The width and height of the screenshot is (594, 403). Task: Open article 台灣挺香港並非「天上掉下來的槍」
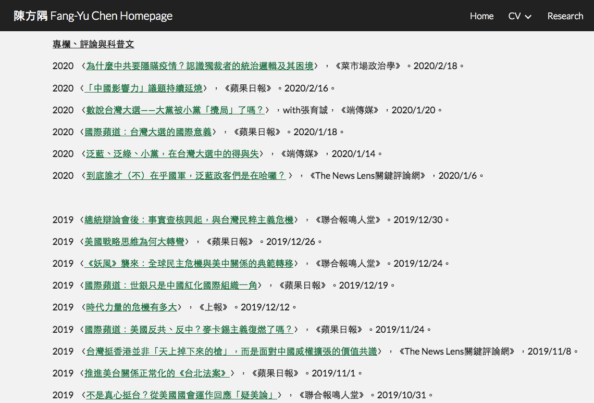coord(231,352)
